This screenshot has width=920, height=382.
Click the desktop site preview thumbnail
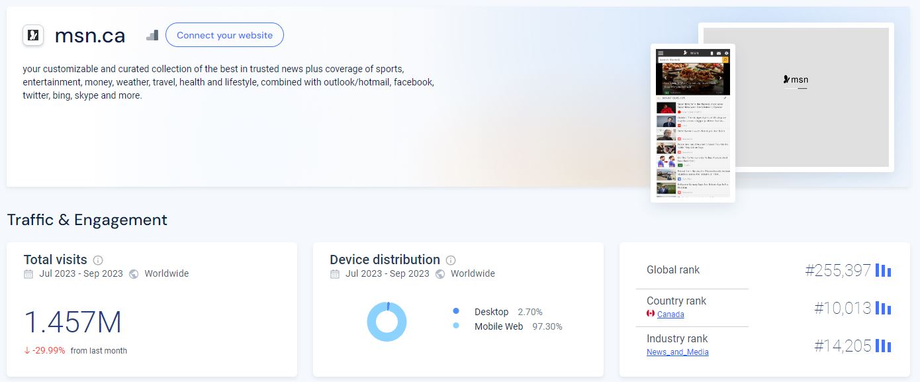pos(813,97)
